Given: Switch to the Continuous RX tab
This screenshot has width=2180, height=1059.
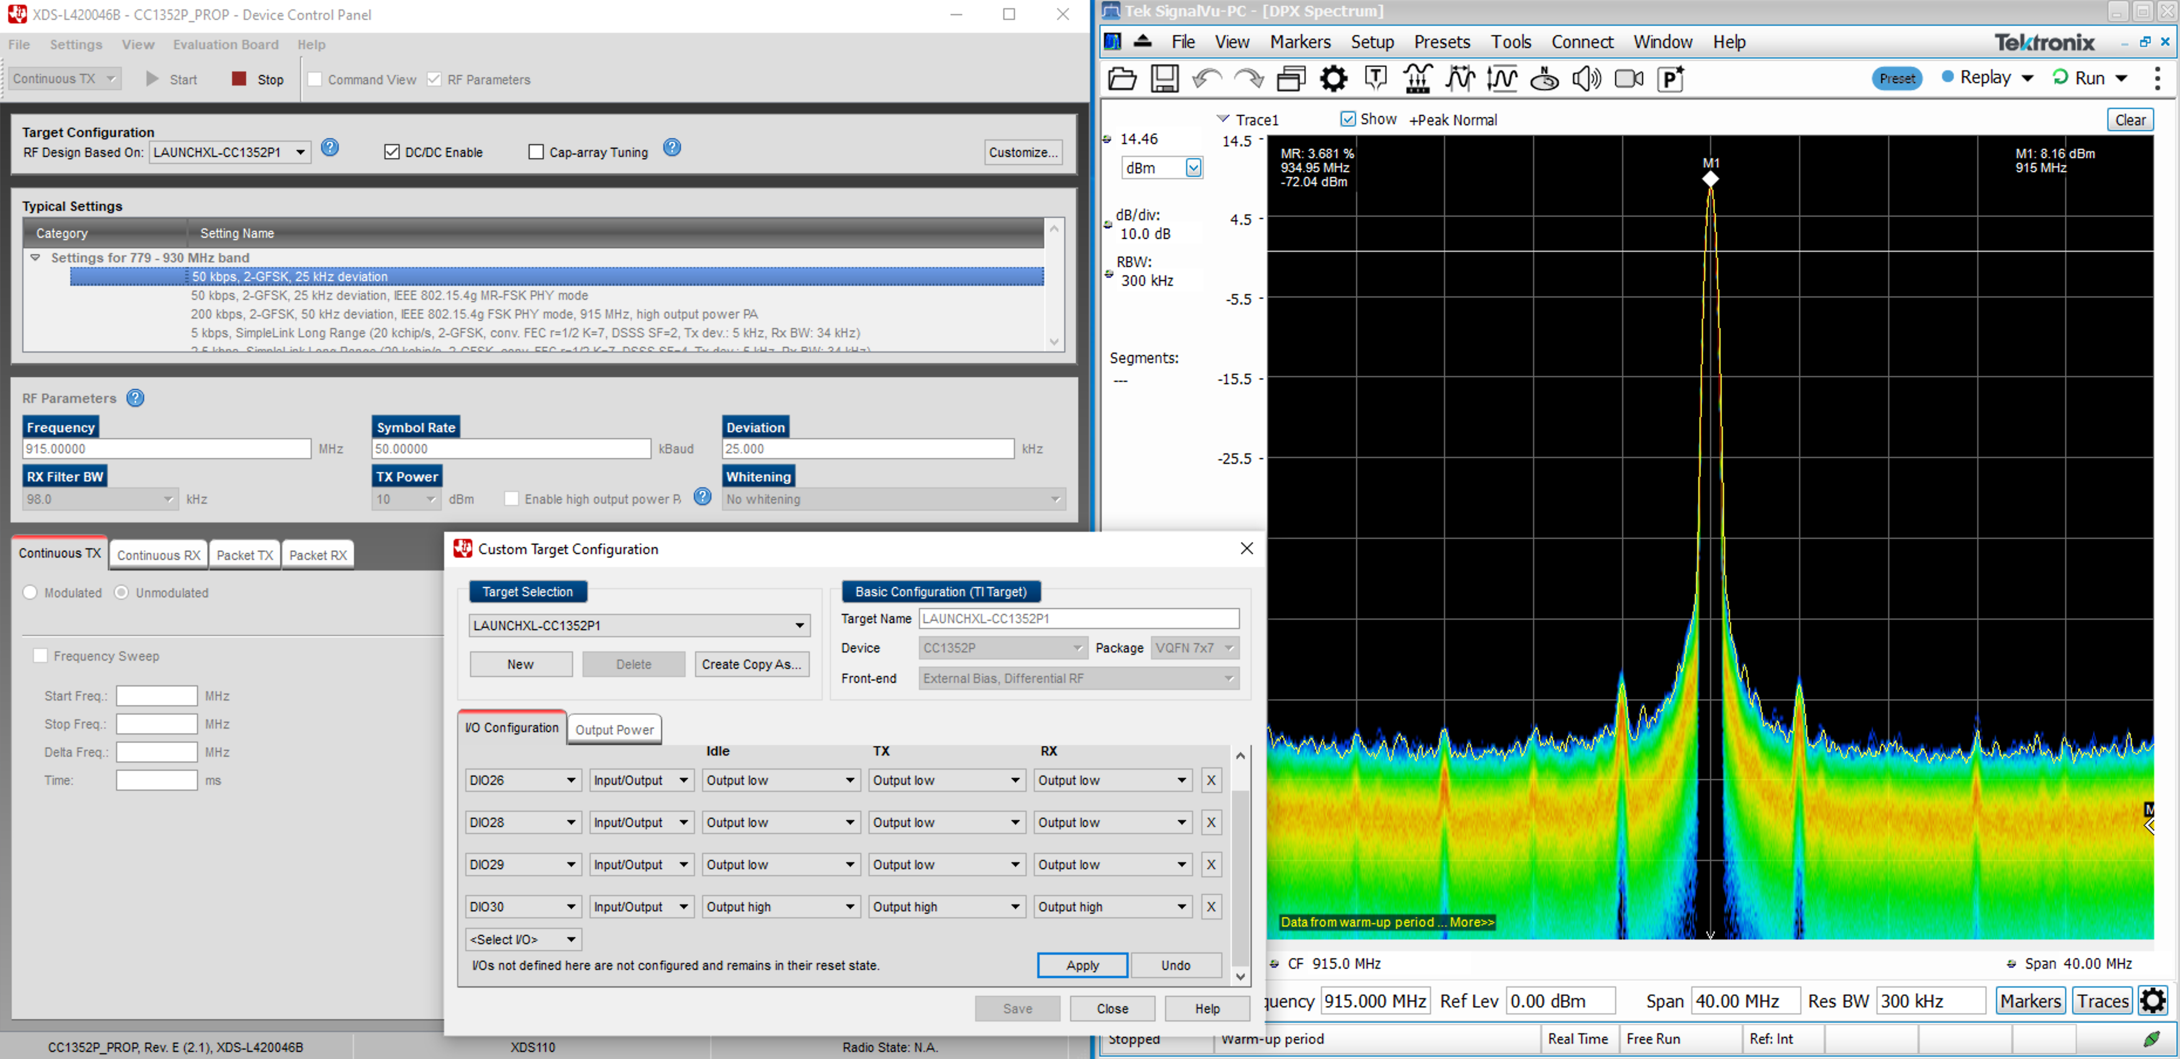Looking at the screenshot, I should click(x=158, y=555).
